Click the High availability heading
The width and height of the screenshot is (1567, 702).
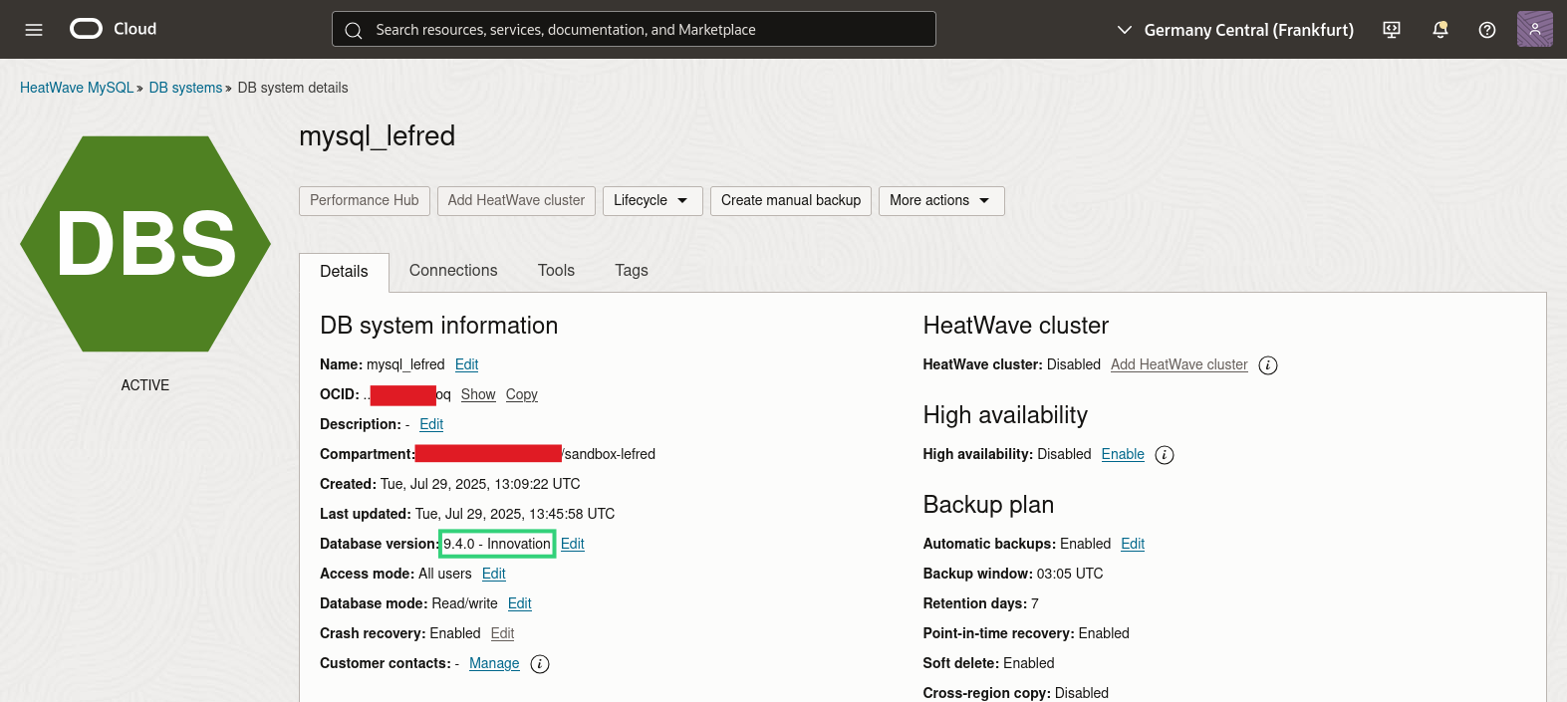coord(1005,415)
